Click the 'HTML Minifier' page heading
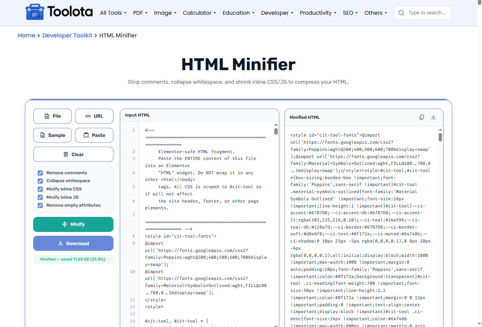 click(x=239, y=64)
